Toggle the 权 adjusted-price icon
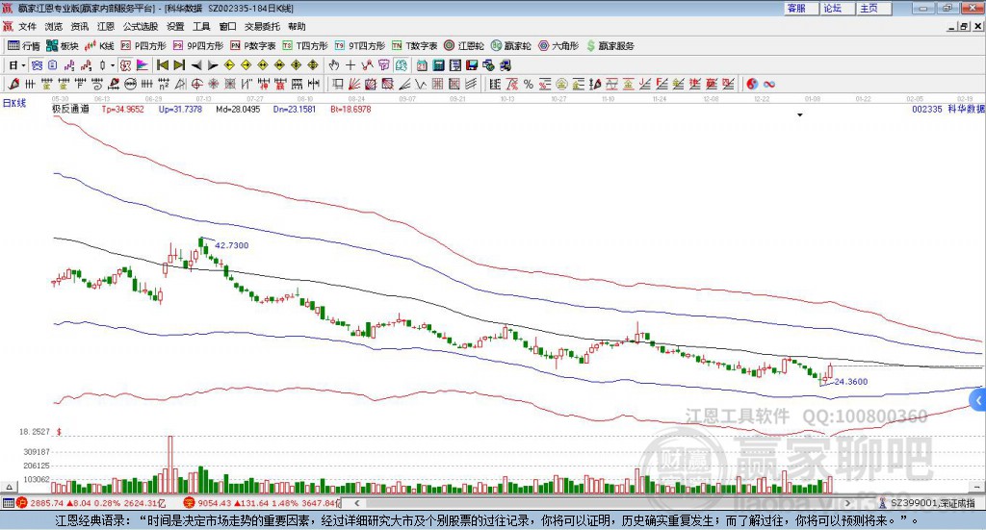986x530 pixels. tap(126, 65)
